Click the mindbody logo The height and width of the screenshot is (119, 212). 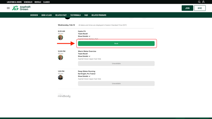pos(64,96)
